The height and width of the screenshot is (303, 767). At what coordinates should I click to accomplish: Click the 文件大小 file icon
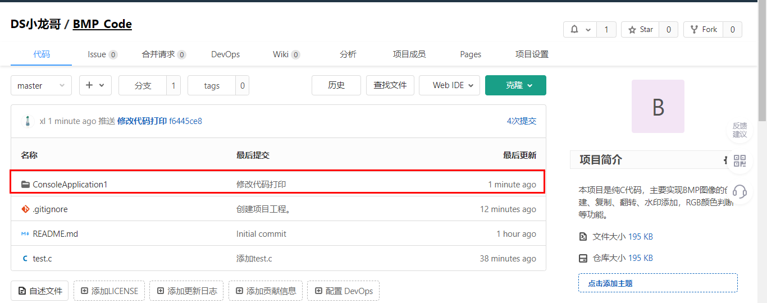[x=583, y=237]
